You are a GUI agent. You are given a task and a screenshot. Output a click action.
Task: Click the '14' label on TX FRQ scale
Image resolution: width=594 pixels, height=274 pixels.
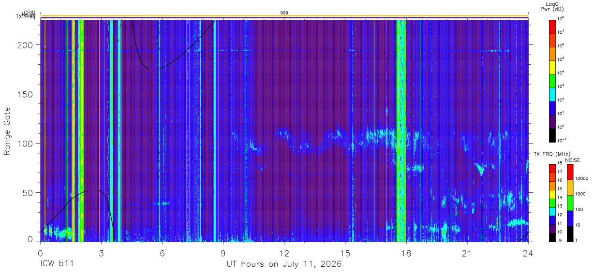coord(561,198)
